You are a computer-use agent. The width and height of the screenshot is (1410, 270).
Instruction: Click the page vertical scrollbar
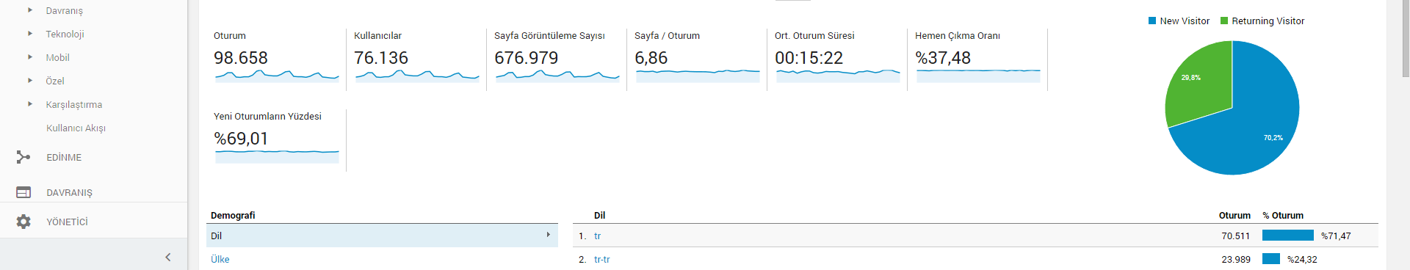(1406, 135)
